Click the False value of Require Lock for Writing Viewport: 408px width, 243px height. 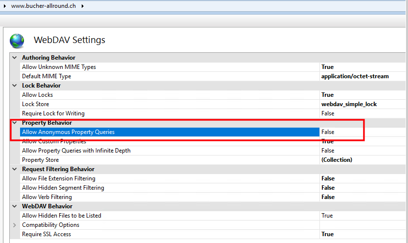pyautogui.click(x=328, y=113)
